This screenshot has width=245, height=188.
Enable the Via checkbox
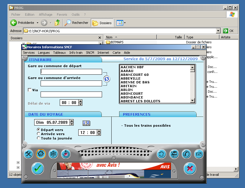[30, 90]
